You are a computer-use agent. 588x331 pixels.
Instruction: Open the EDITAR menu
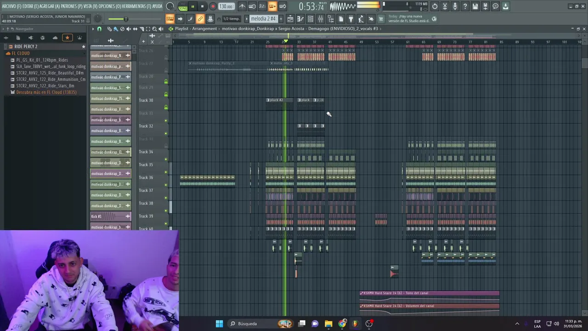pyautogui.click(x=30, y=6)
